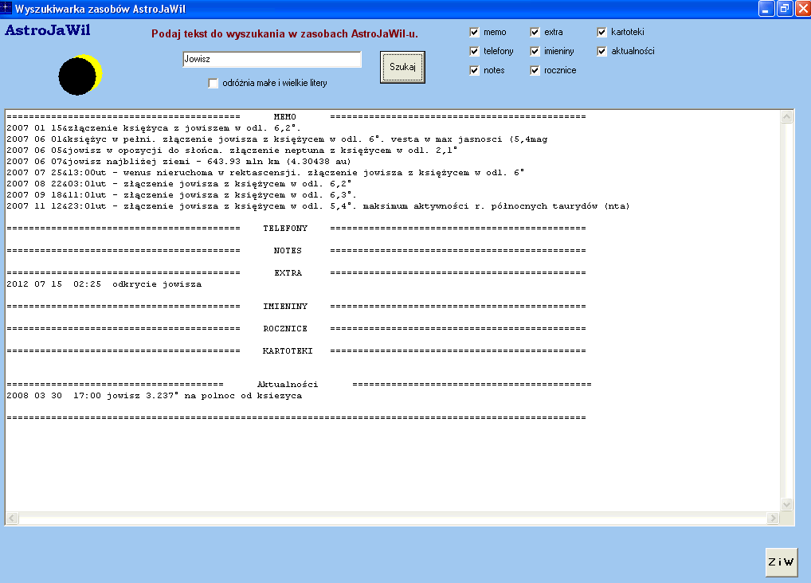Click result line dated 2007 08 22
Screen dimensions: 811x583
pos(179,184)
